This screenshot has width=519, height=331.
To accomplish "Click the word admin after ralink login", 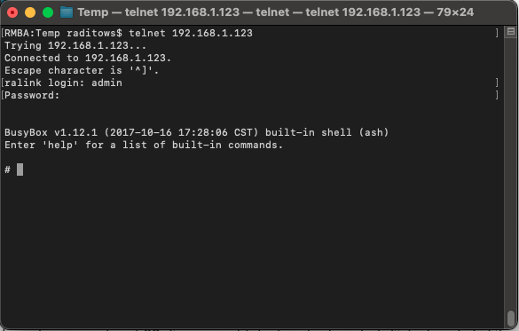I will 106,83.
